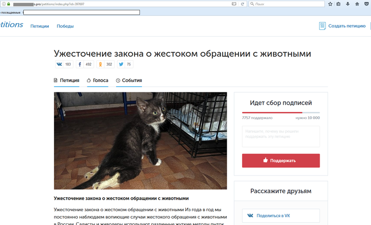This screenshot has height=225, width=371.
Task: Open the browser downloads arrow icon
Action: coord(348,4)
